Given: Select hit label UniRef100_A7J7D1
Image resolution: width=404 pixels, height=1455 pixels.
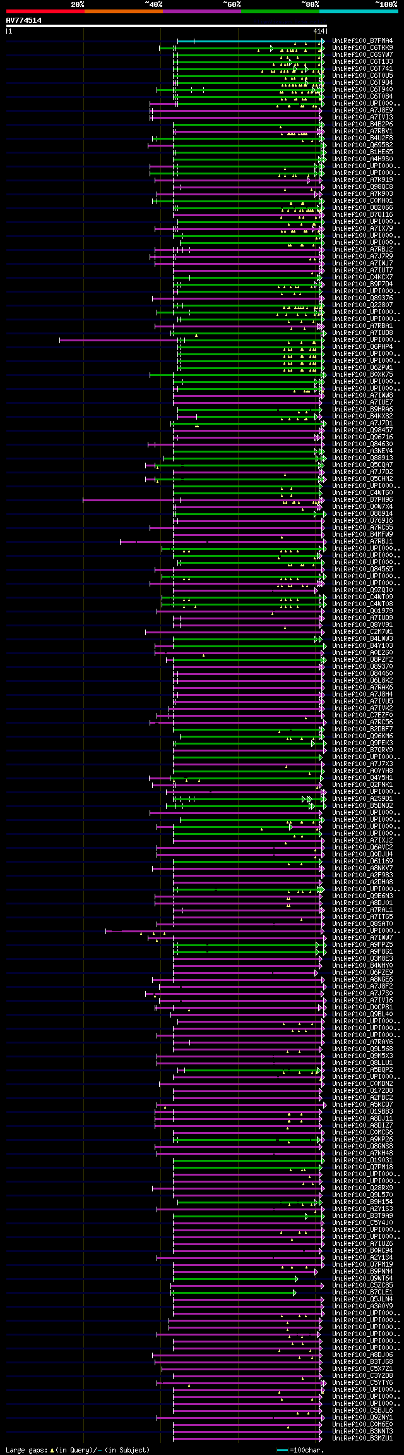Looking at the screenshot, I should (362, 423).
